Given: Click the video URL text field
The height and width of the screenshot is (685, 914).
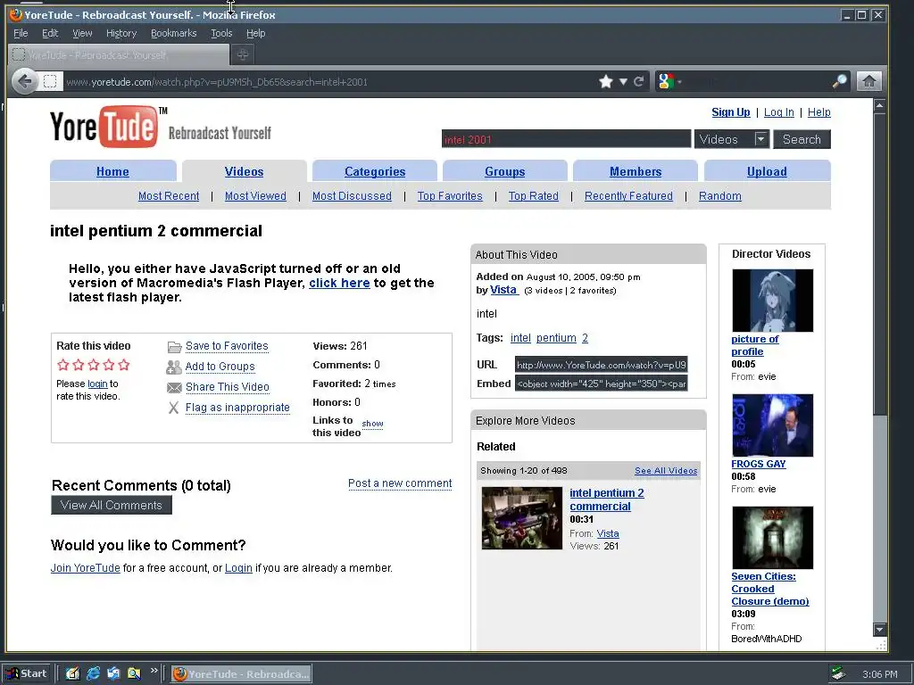Looking at the screenshot, I should tap(601, 365).
